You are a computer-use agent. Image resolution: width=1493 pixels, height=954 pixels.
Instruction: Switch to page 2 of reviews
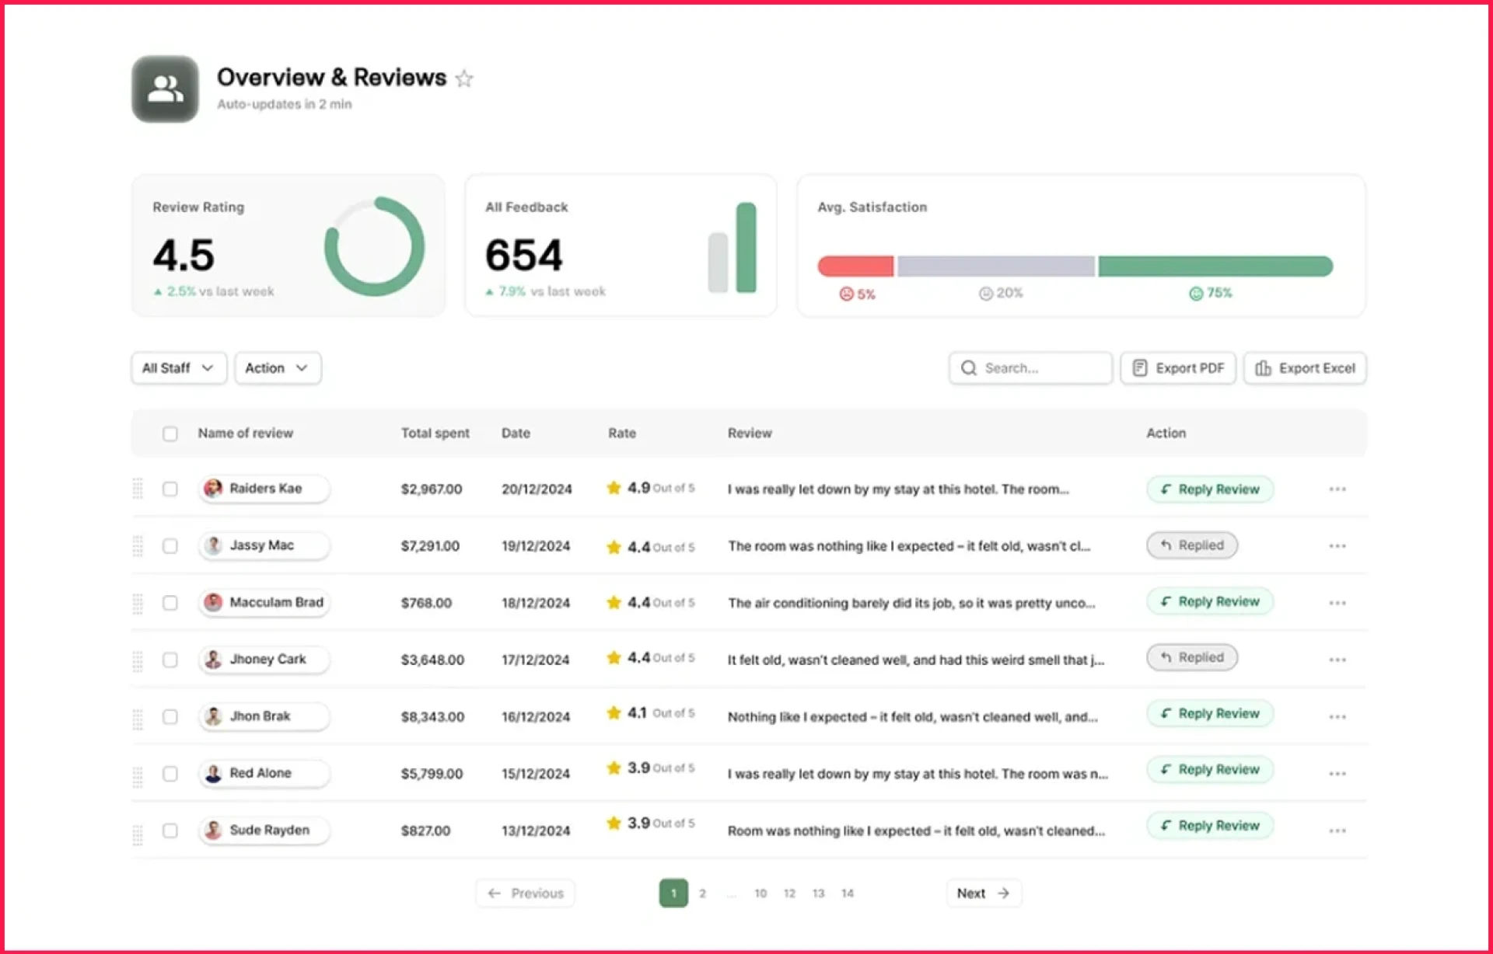point(702,893)
